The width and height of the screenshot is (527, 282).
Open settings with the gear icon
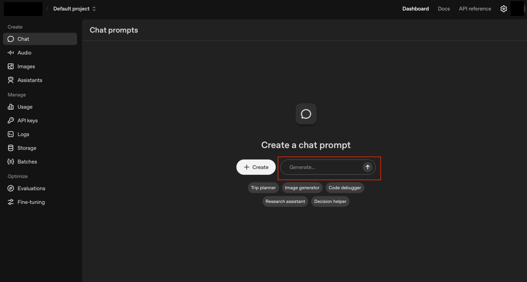(504, 9)
